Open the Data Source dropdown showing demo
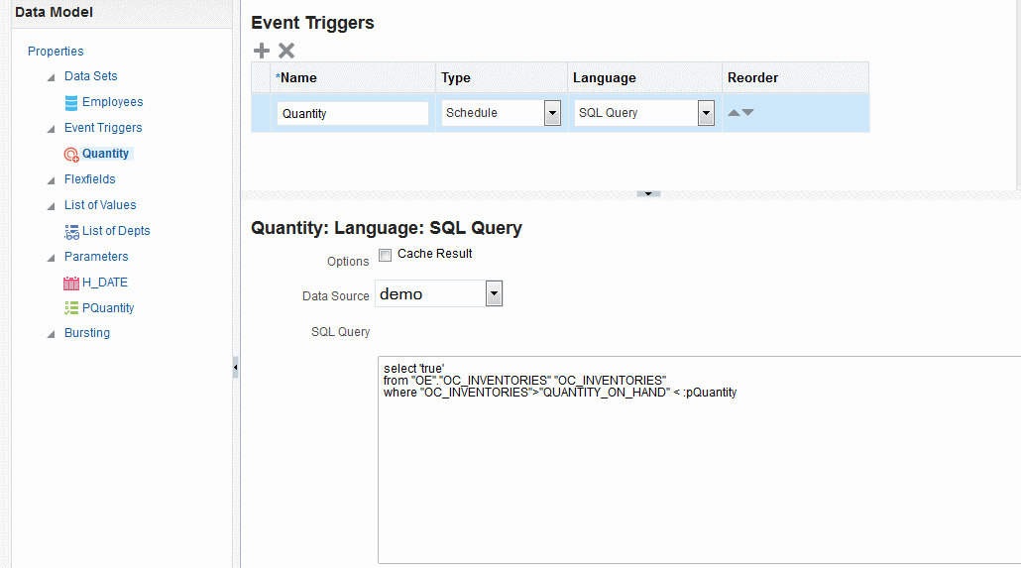The height and width of the screenshot is (568, 1021). click(495, 293)
